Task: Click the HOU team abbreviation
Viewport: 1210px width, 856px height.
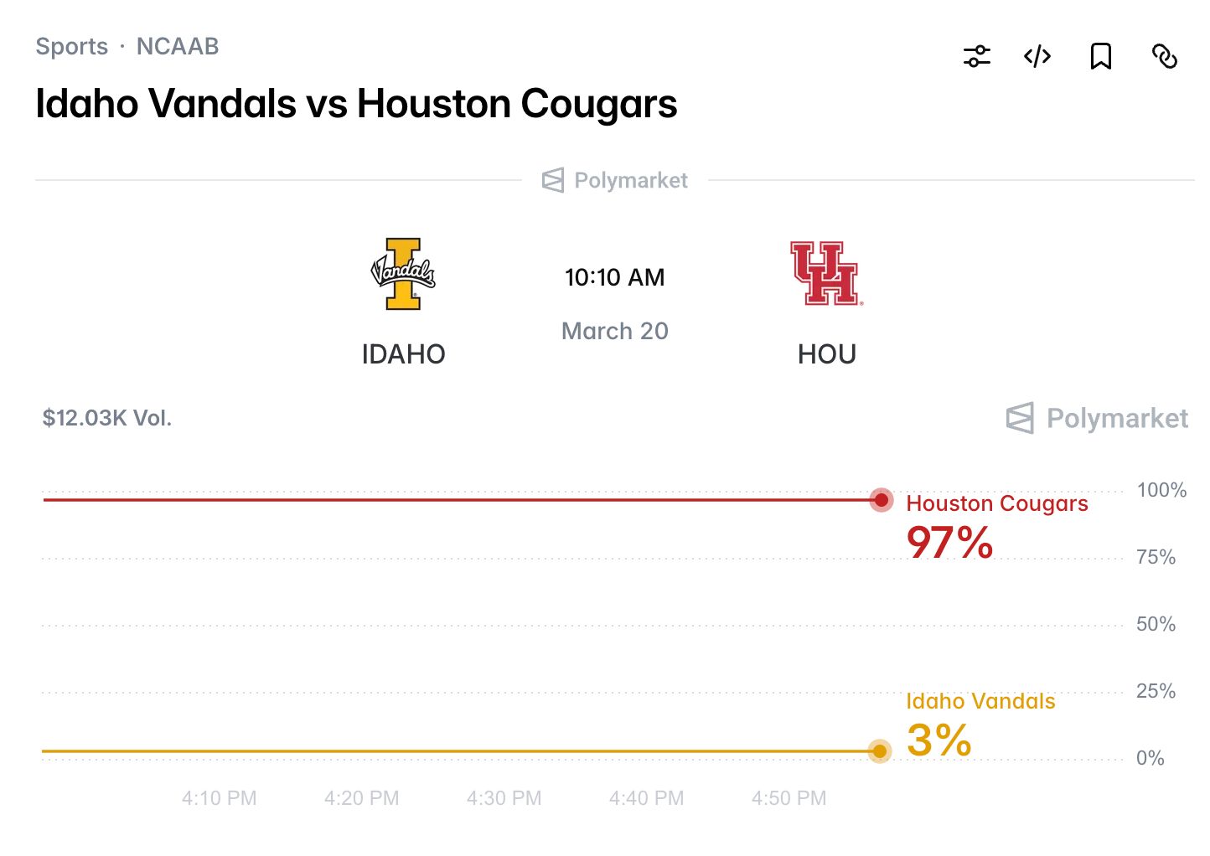Action: pos(826,354)
